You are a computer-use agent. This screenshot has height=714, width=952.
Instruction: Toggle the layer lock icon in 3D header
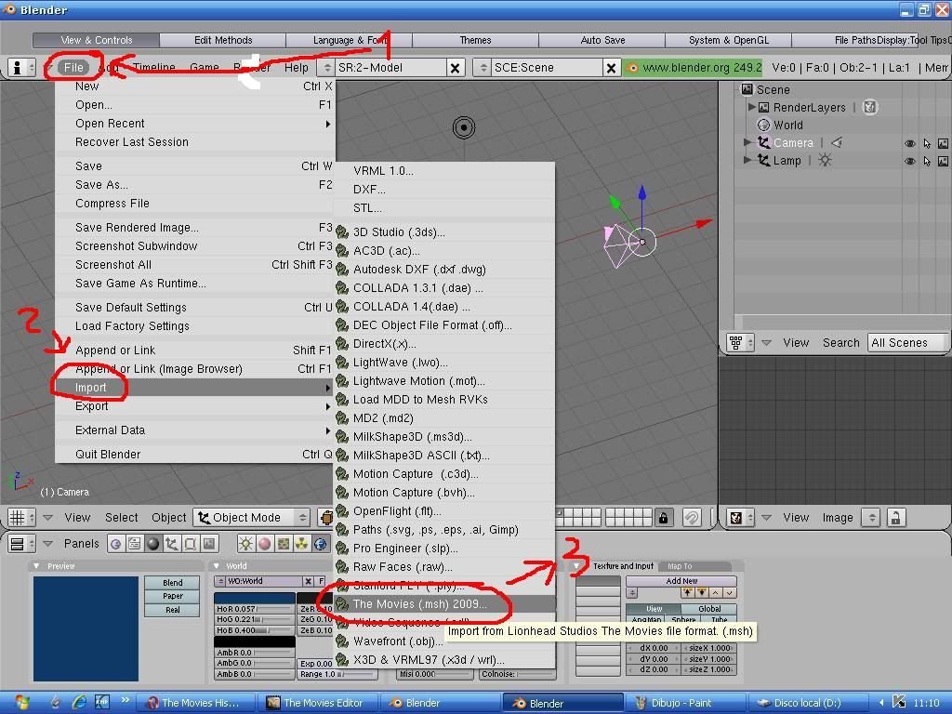point(663,518)
